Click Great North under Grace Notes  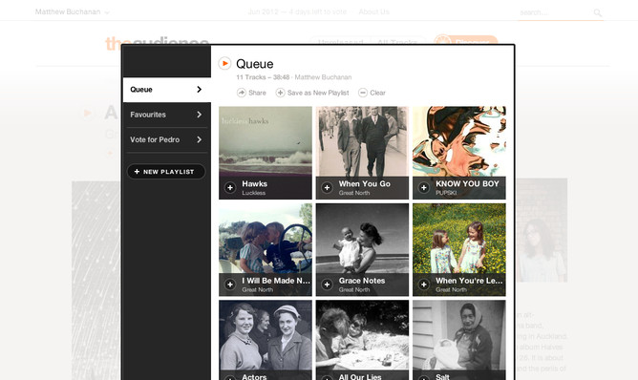354,289
